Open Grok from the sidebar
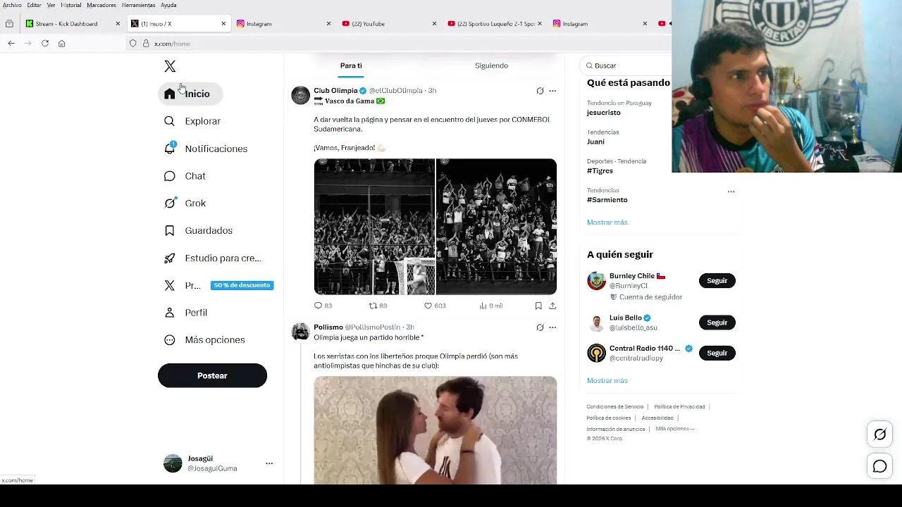This screenshot has height=507, width=902. [185, 204]
